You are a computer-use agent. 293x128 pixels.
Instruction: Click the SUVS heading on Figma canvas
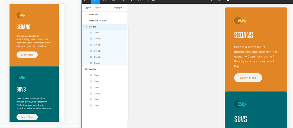click(x=241, y=119)
